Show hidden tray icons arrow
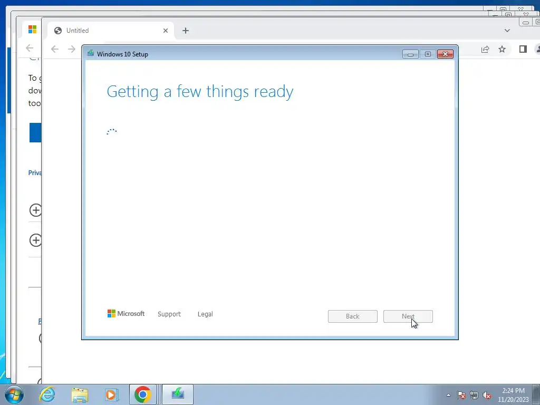 (x=448, y=395)
